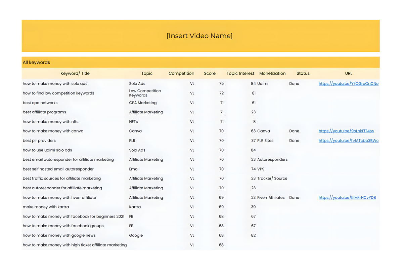Click the Status column header

click(303, 73)
